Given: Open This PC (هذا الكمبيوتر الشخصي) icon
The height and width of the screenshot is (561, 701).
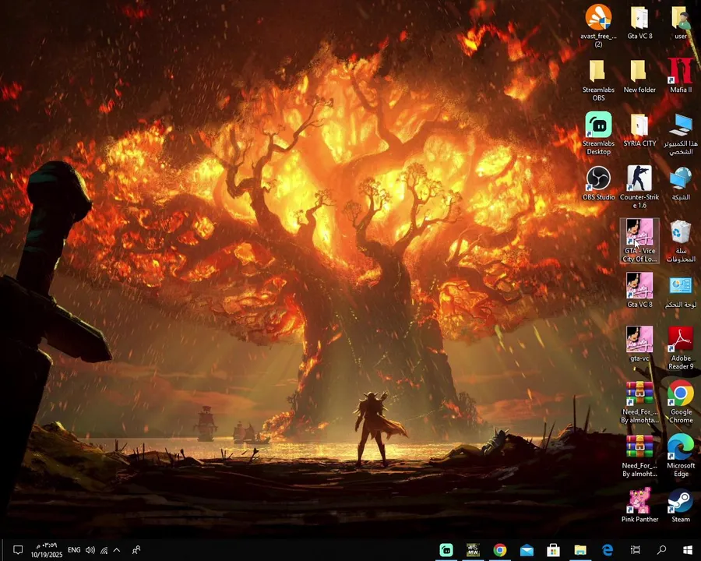Looking at the screenshot, I should (681, 134).
